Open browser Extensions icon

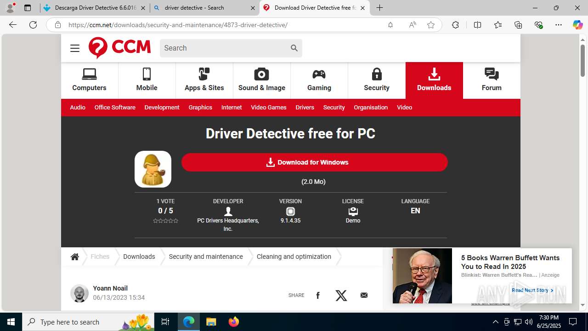click(x=455, y=25)
